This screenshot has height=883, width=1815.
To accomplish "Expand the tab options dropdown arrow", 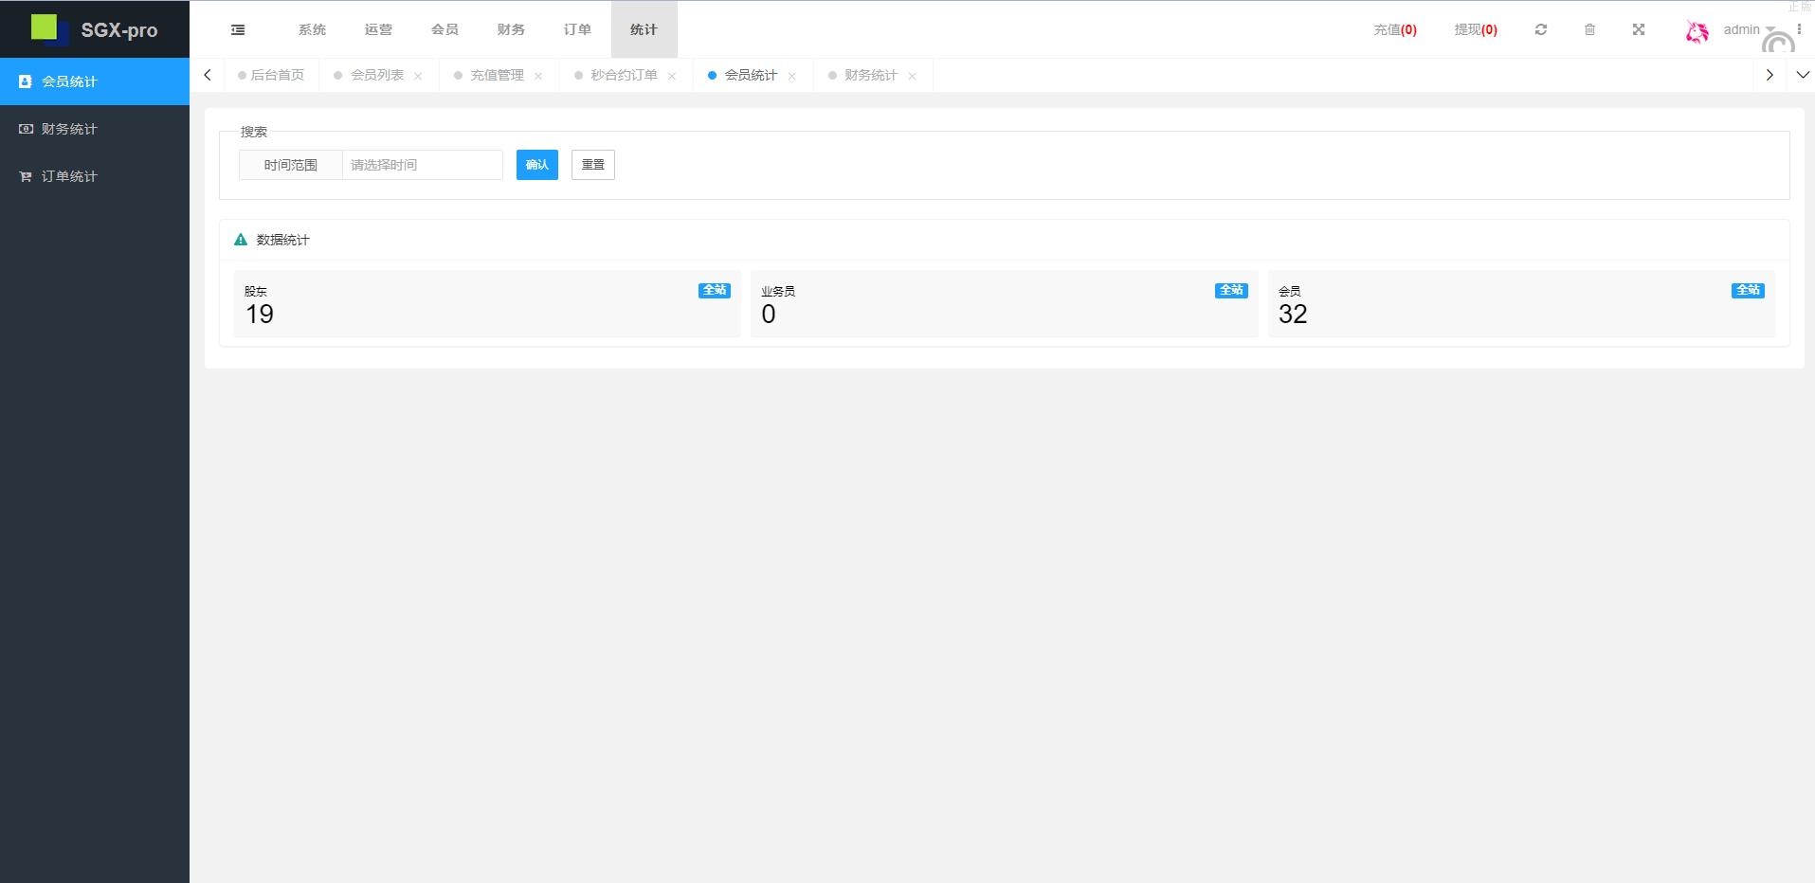I will (1803, 75).
